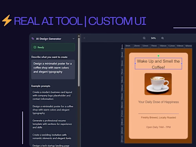Click the Ready status checkmark icon
196x147 pixels.
(35, 47)
